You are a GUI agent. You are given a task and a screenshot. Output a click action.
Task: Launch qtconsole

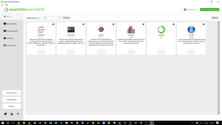71,52
